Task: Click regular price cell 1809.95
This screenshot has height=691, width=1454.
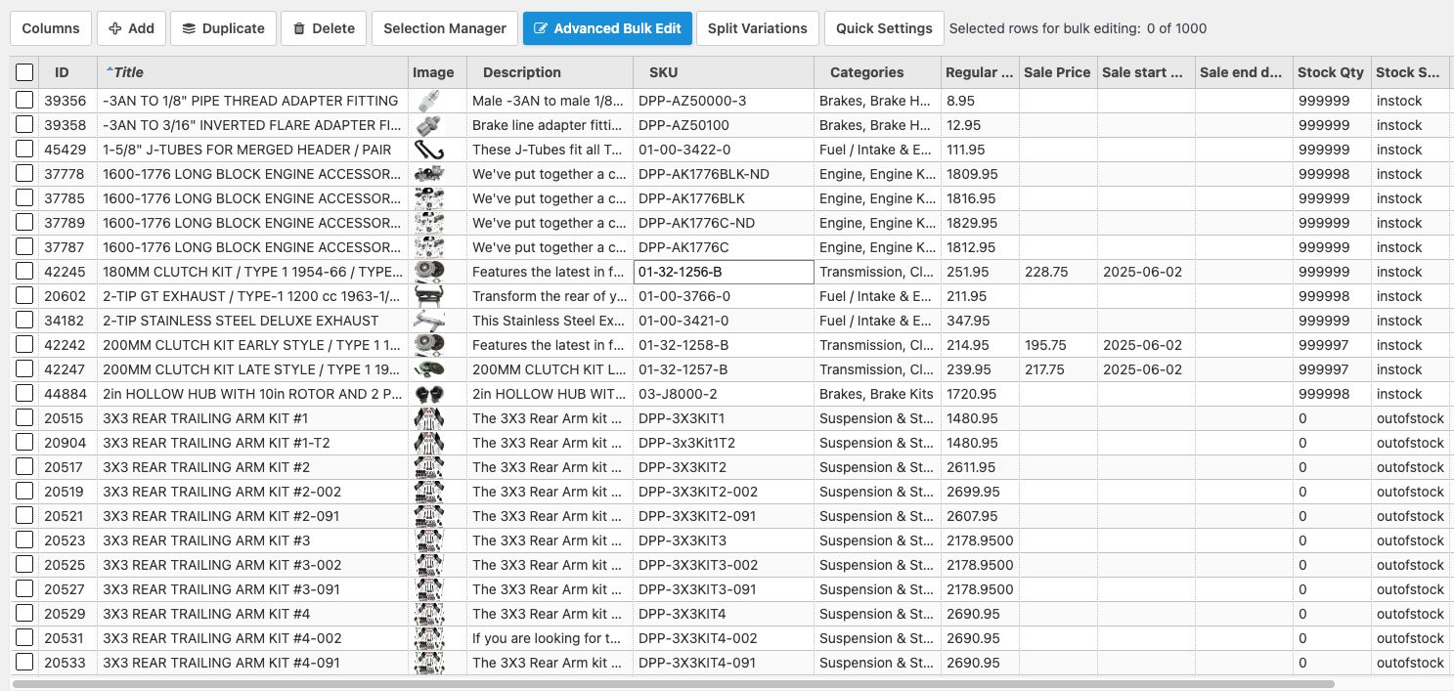Action: 980,174
